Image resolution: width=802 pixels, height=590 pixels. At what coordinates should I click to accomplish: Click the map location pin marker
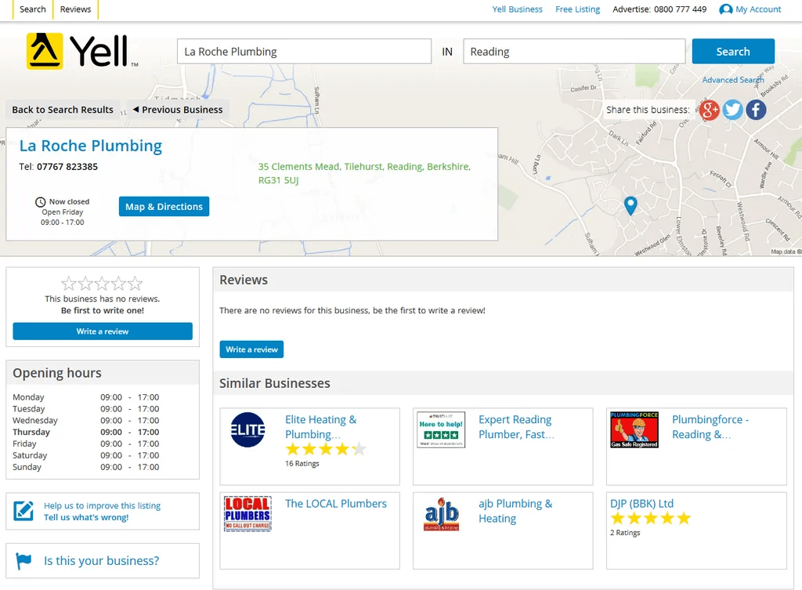[x=630, y=205]
